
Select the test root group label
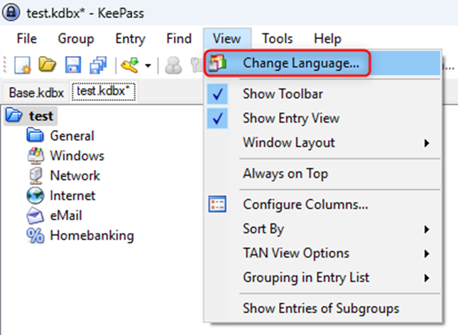click(41, 116)
